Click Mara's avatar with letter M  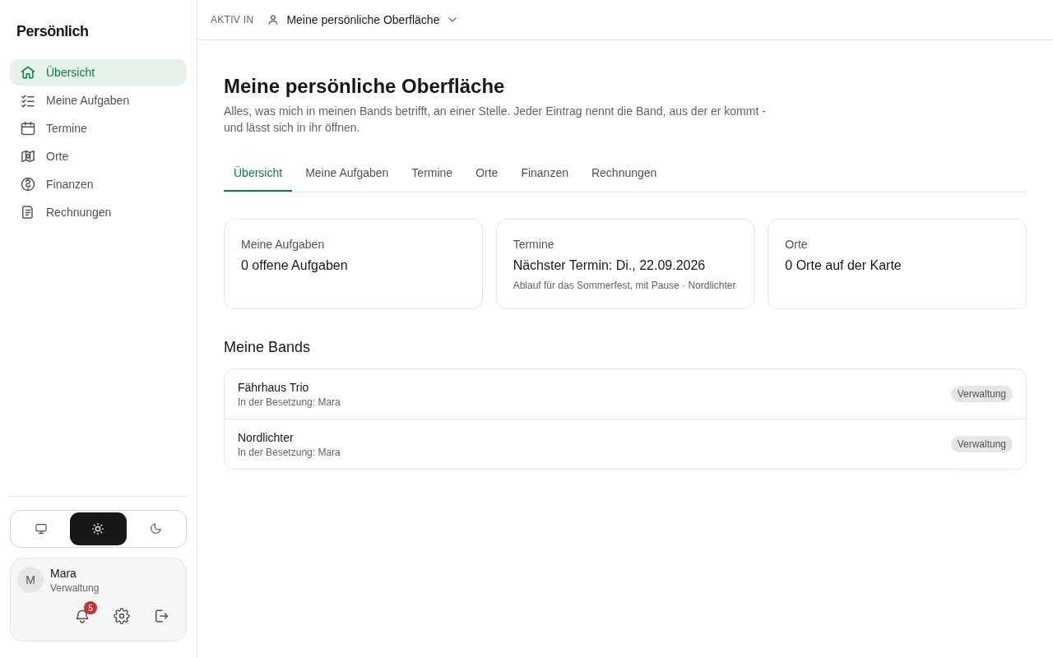tap(30, 580)
